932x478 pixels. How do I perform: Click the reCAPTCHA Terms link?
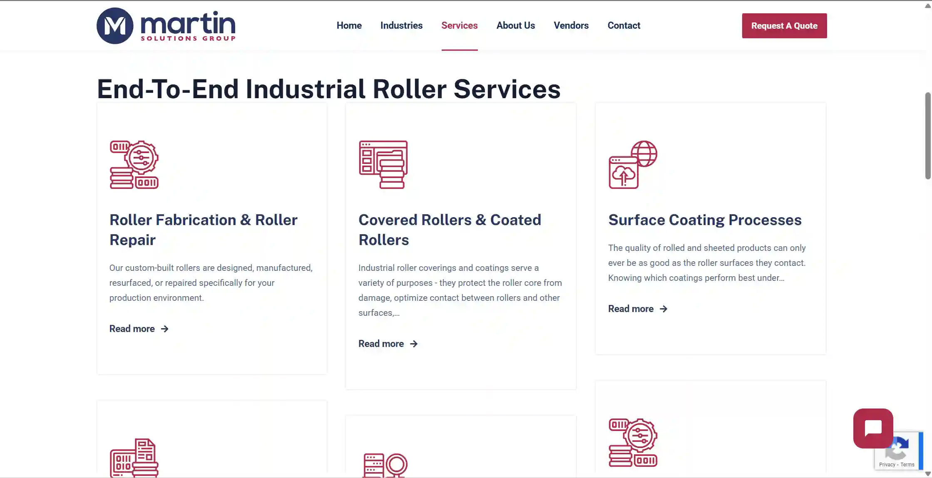click(x=907, y=465)
